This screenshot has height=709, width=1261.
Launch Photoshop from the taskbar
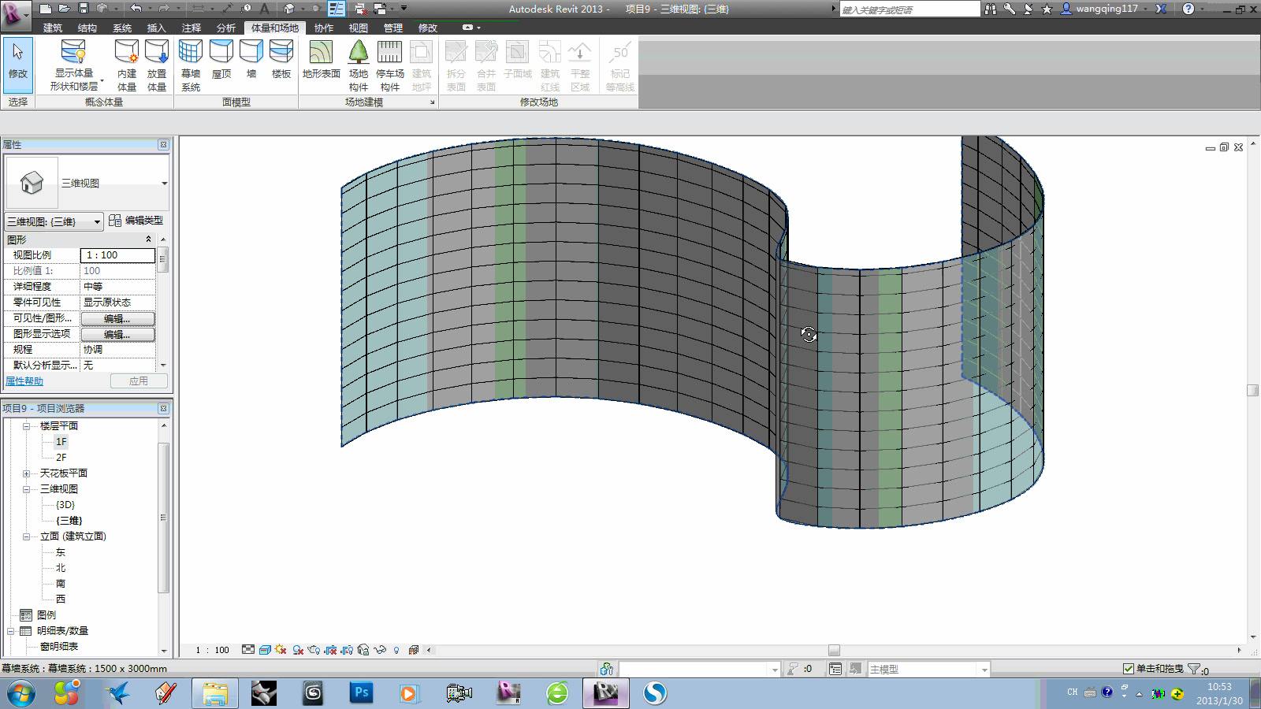pyautogui.click(x=361, y=693)
